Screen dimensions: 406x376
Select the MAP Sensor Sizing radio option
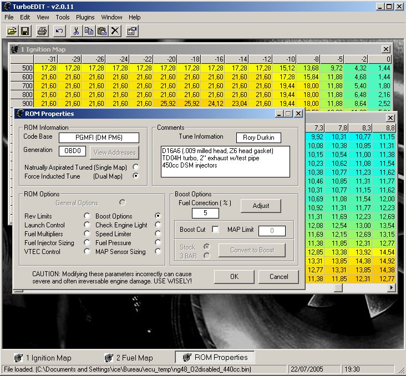pos(158,251)
